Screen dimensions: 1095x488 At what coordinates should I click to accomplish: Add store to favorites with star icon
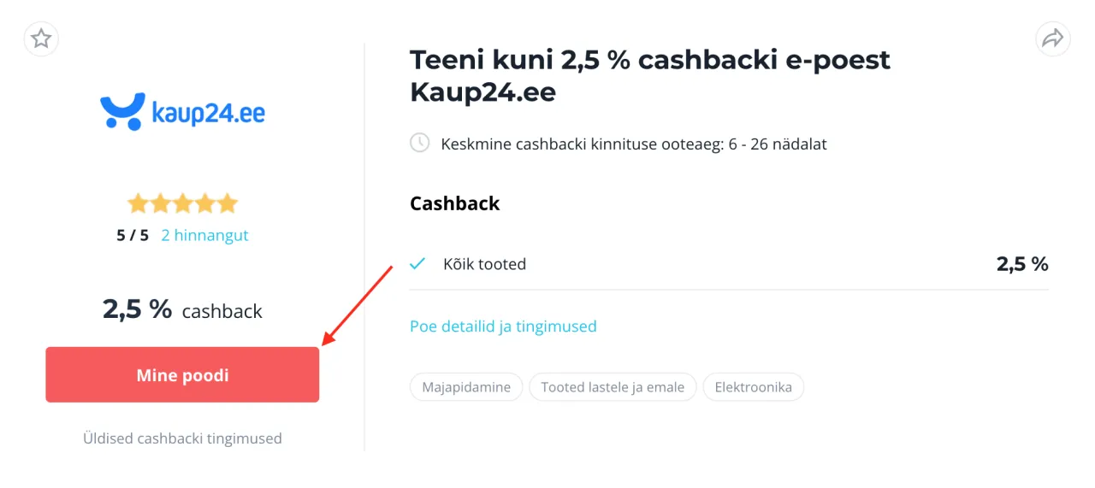(41, 38)
